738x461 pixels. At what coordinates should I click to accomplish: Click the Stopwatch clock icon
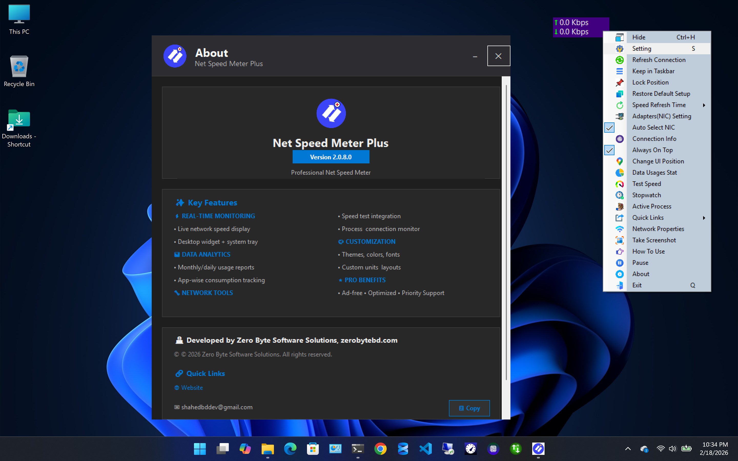(x=619, y=195)
